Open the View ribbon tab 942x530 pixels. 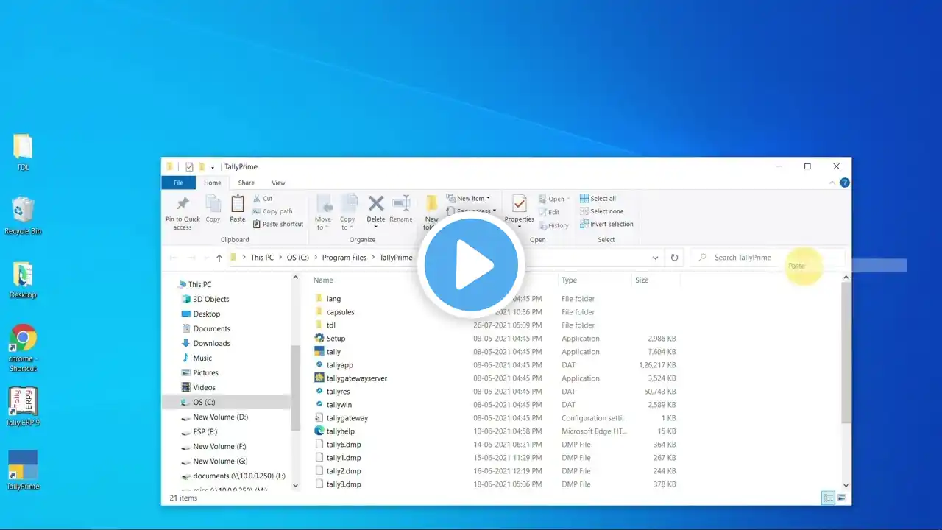(278, 183)
